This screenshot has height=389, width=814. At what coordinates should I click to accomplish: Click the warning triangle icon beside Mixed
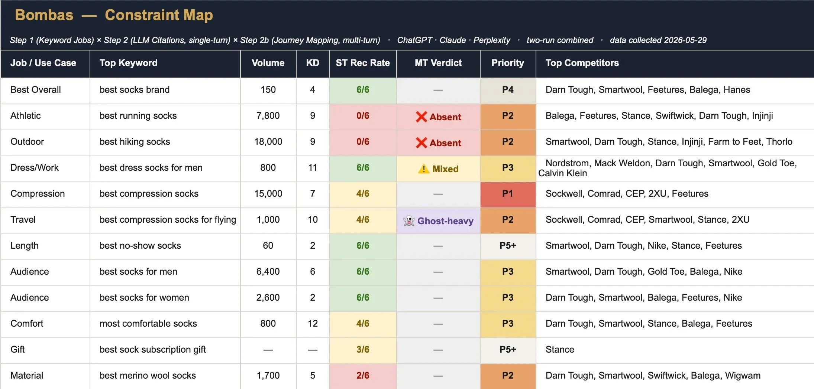pyautogui.click(x=424, y=169)
